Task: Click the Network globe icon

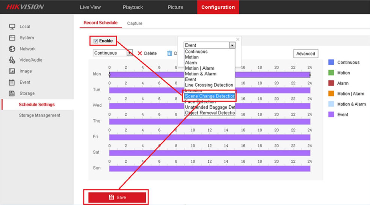Action: [x=12, y=49]
